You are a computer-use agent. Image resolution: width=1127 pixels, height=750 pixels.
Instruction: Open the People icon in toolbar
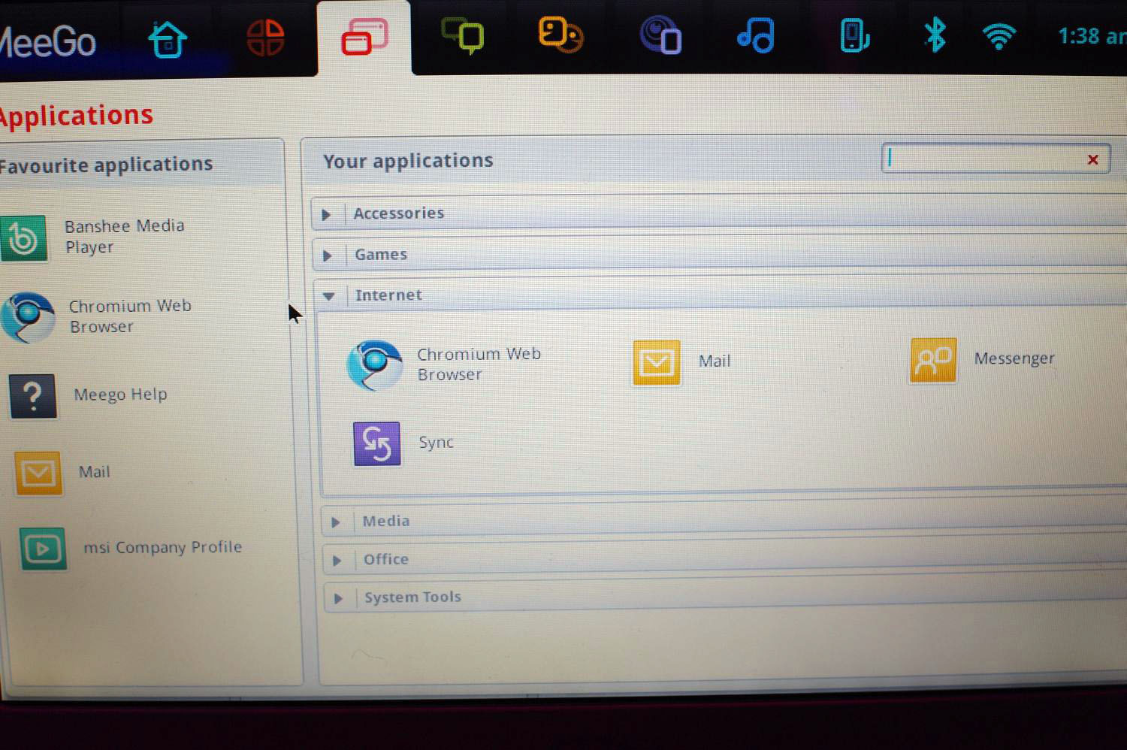tap(560, 35)
